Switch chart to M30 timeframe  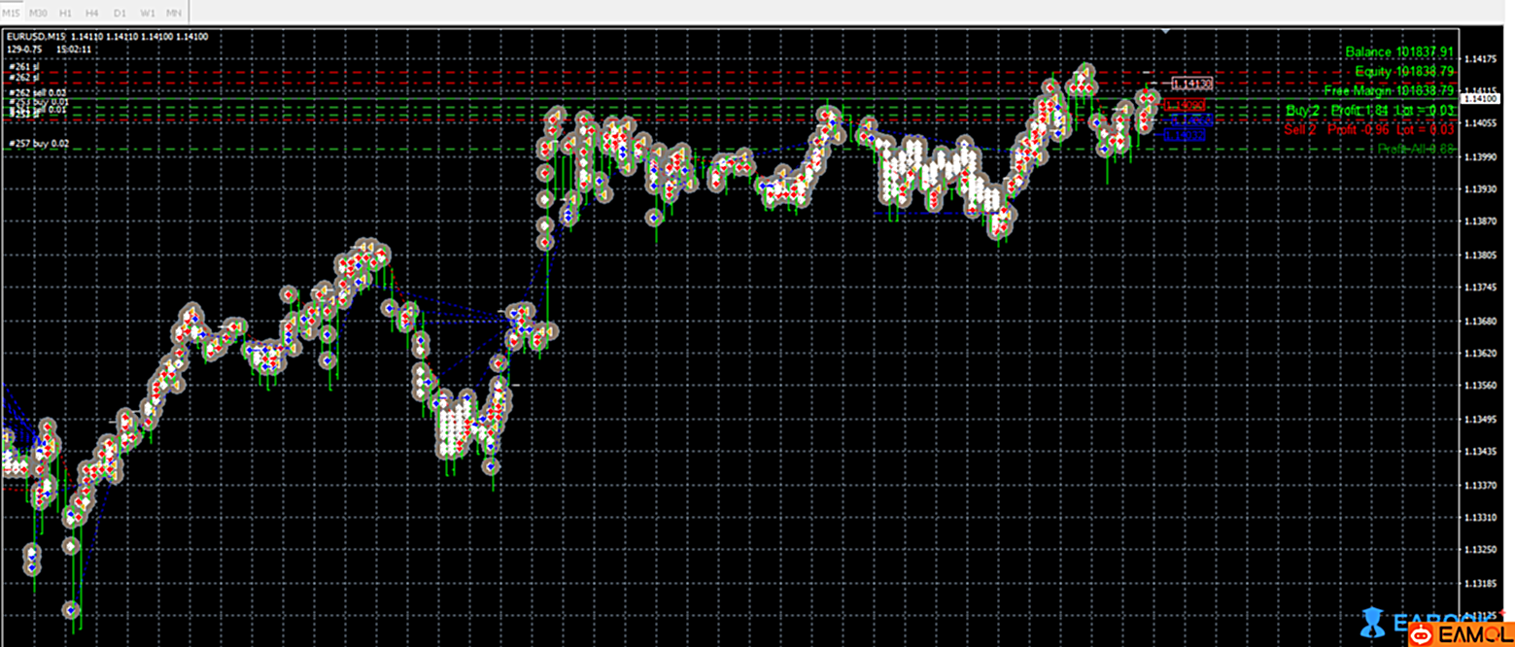38,13
